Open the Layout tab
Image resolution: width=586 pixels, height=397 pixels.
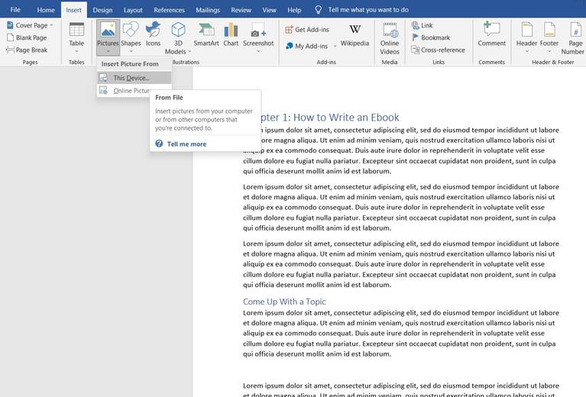tap(133, 10)
